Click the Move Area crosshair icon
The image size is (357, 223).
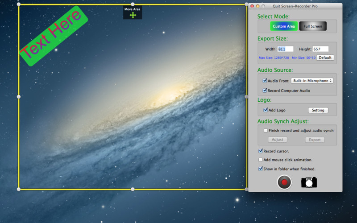tap(133, 15)
